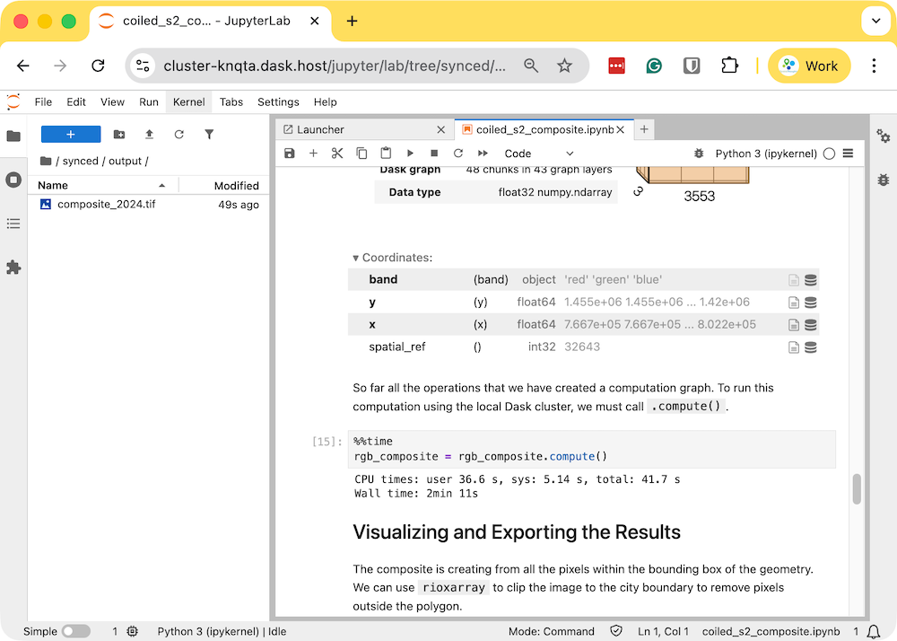Restart kernel and run all cells

click(x=483, y=154)
